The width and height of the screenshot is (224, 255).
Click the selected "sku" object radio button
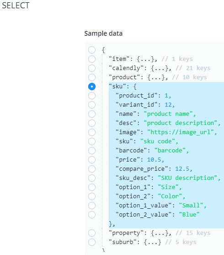(92, 87)
